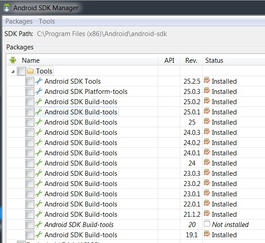Image resolution: width=265 pixels, height=243 pixels.
Task: Click the installed status icon for rev 25.2.5
Action: click(x=207, y=81)
